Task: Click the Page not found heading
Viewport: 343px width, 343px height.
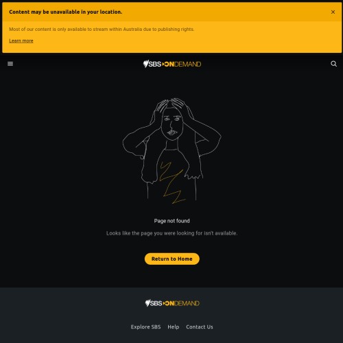Action: (171, 221)
